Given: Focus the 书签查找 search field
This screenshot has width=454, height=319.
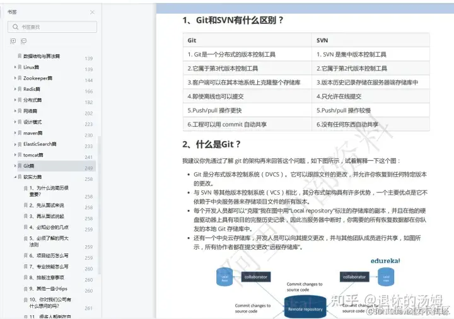Looking at the screenshot, I should tap(52, 27).
